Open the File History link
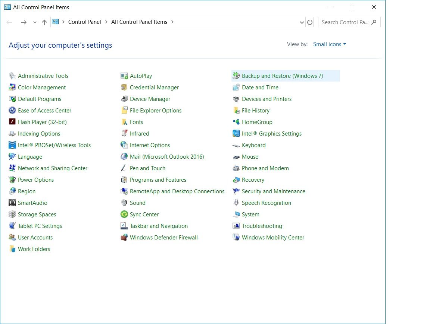Image resolution: width=430 pixels, height=324 pixels. (256, 111)
